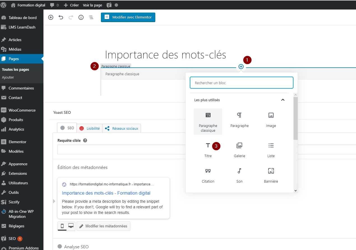The width and height of the screenshot is (356, 250).
Task: Open the Lisibilité tab
Action: pyautogui.click(x=89, y=128)
